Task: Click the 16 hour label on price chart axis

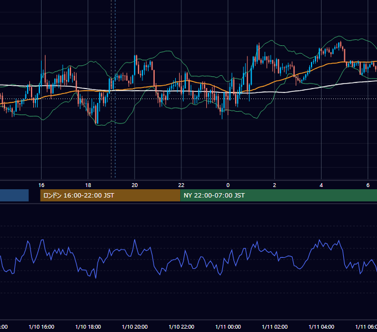Action: (42, 185)
